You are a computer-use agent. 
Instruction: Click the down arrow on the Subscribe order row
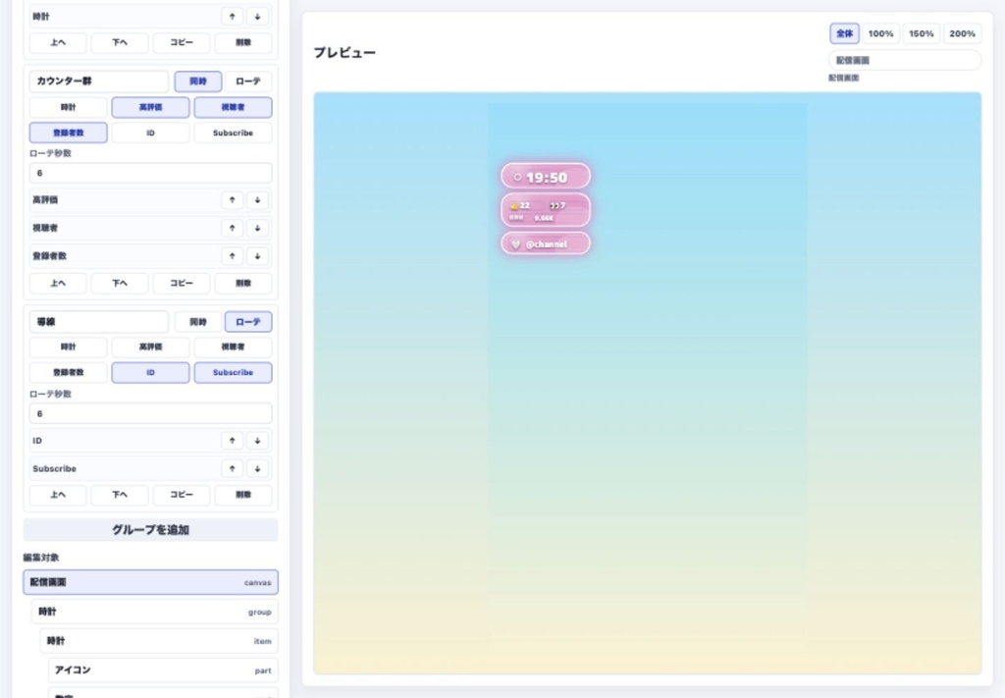click(x=258, y=468)
